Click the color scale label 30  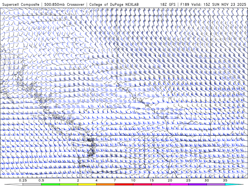pyautogui.click(x=206, y=180)
